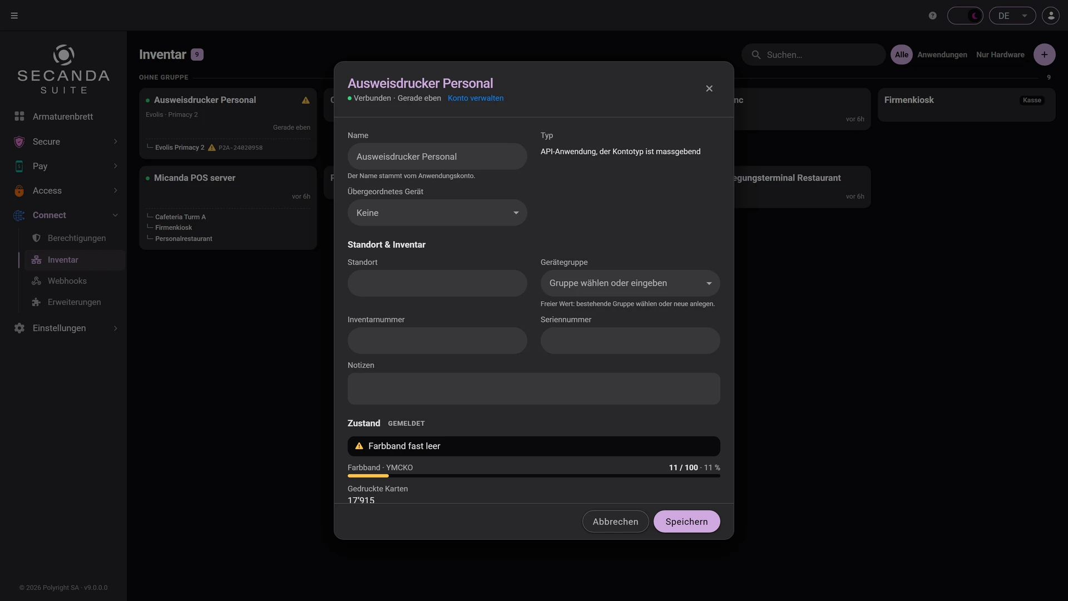The height and width of the screenshot is (601, 1068).
Task: Click the Connect globe icon
Action: pyautogui.click(x=19, y=215)
